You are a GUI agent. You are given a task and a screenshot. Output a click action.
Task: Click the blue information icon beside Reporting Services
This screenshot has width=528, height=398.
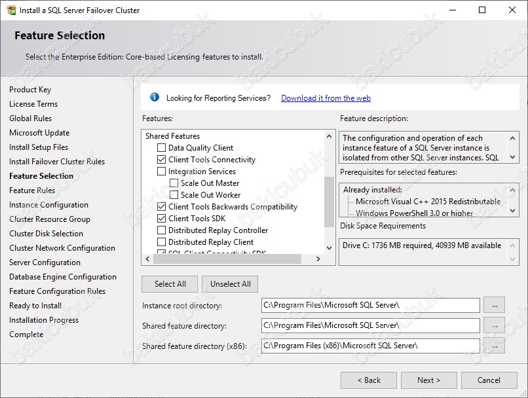(x=154, y=98)
